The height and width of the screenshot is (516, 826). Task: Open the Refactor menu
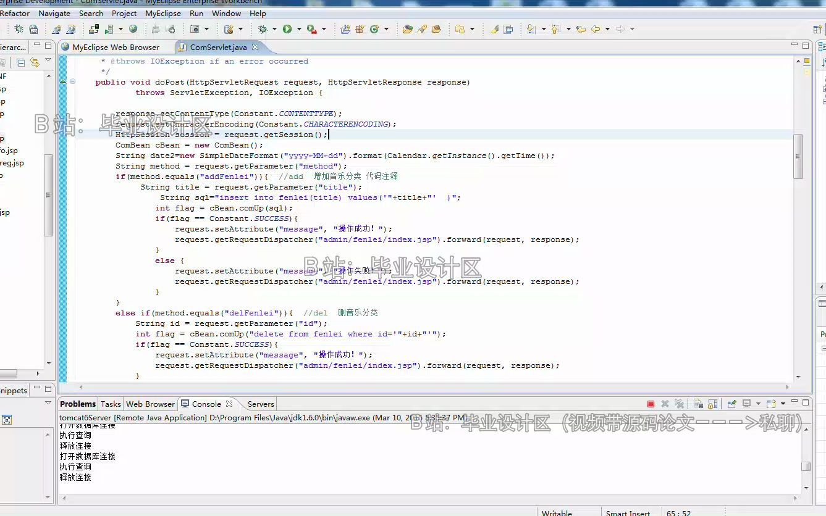click(x=15, y=13)
